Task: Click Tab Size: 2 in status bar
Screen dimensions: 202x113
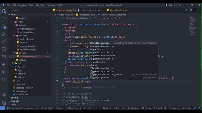Action: click(x=107, y=108)
